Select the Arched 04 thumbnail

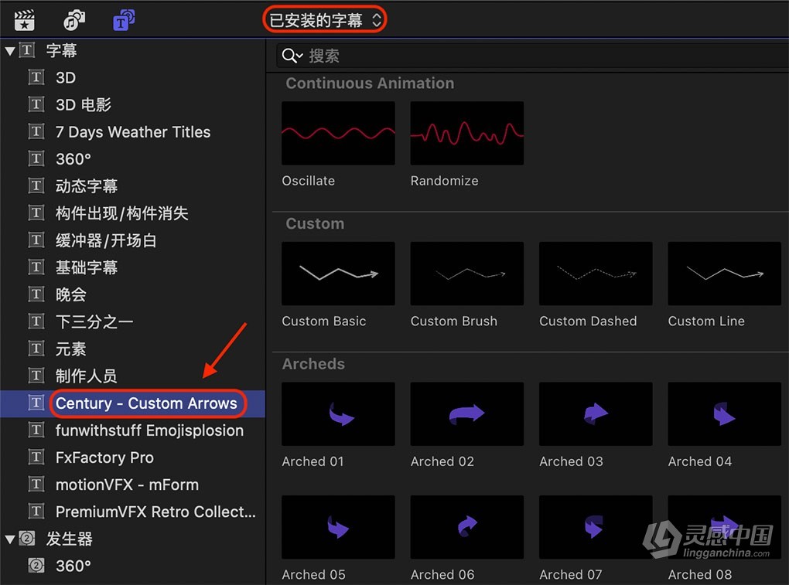point(725,413)
